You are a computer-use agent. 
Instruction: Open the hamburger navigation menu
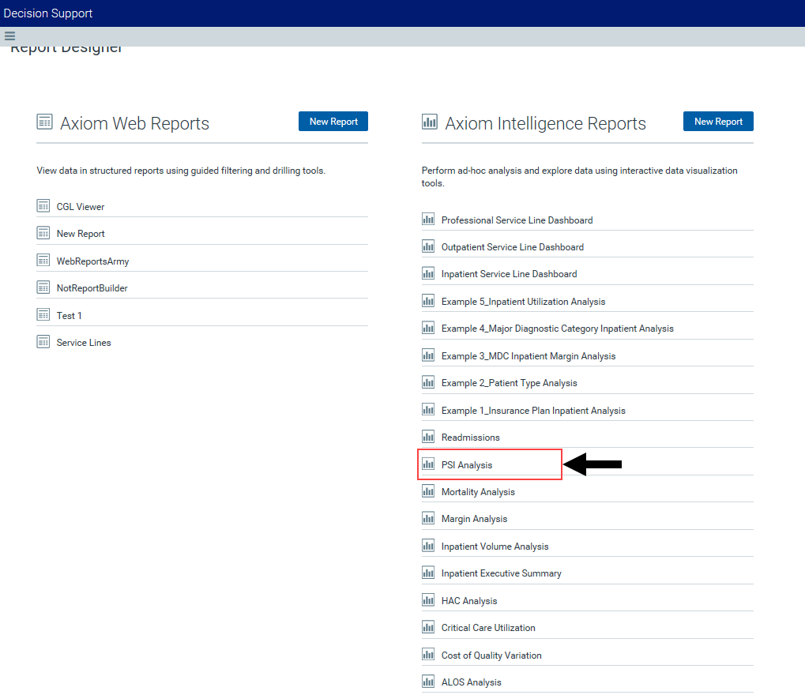9,36
